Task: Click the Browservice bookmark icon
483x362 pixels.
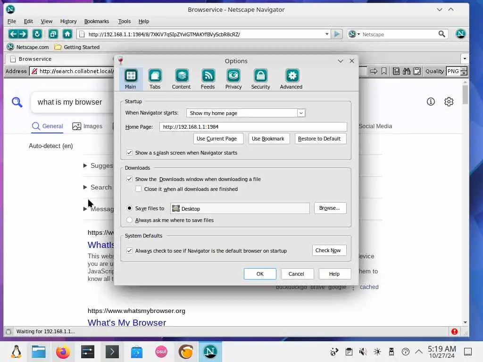Action: point(384,71)
